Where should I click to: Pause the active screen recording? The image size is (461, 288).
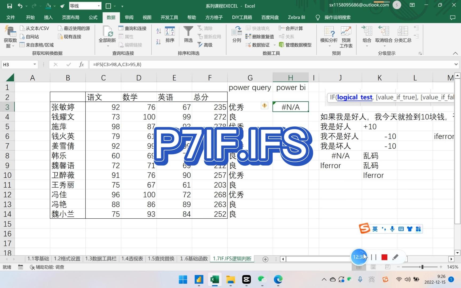pyautogui.click(x=373, y=257)
